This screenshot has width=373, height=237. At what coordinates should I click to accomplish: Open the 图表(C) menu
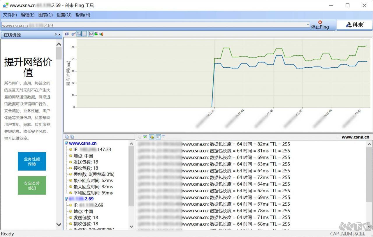[x=45, y=15]
